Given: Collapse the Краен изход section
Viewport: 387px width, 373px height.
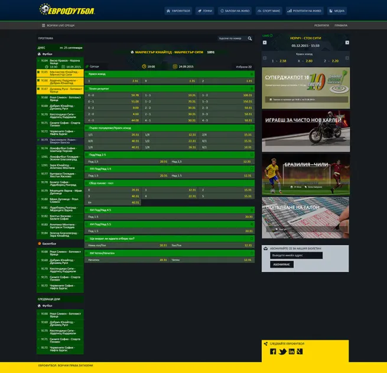Looking at the screenshot, I should 252,74.
